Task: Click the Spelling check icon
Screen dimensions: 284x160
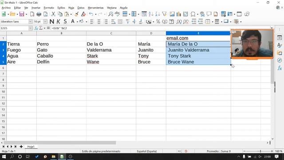Action: tap(117, 14)
